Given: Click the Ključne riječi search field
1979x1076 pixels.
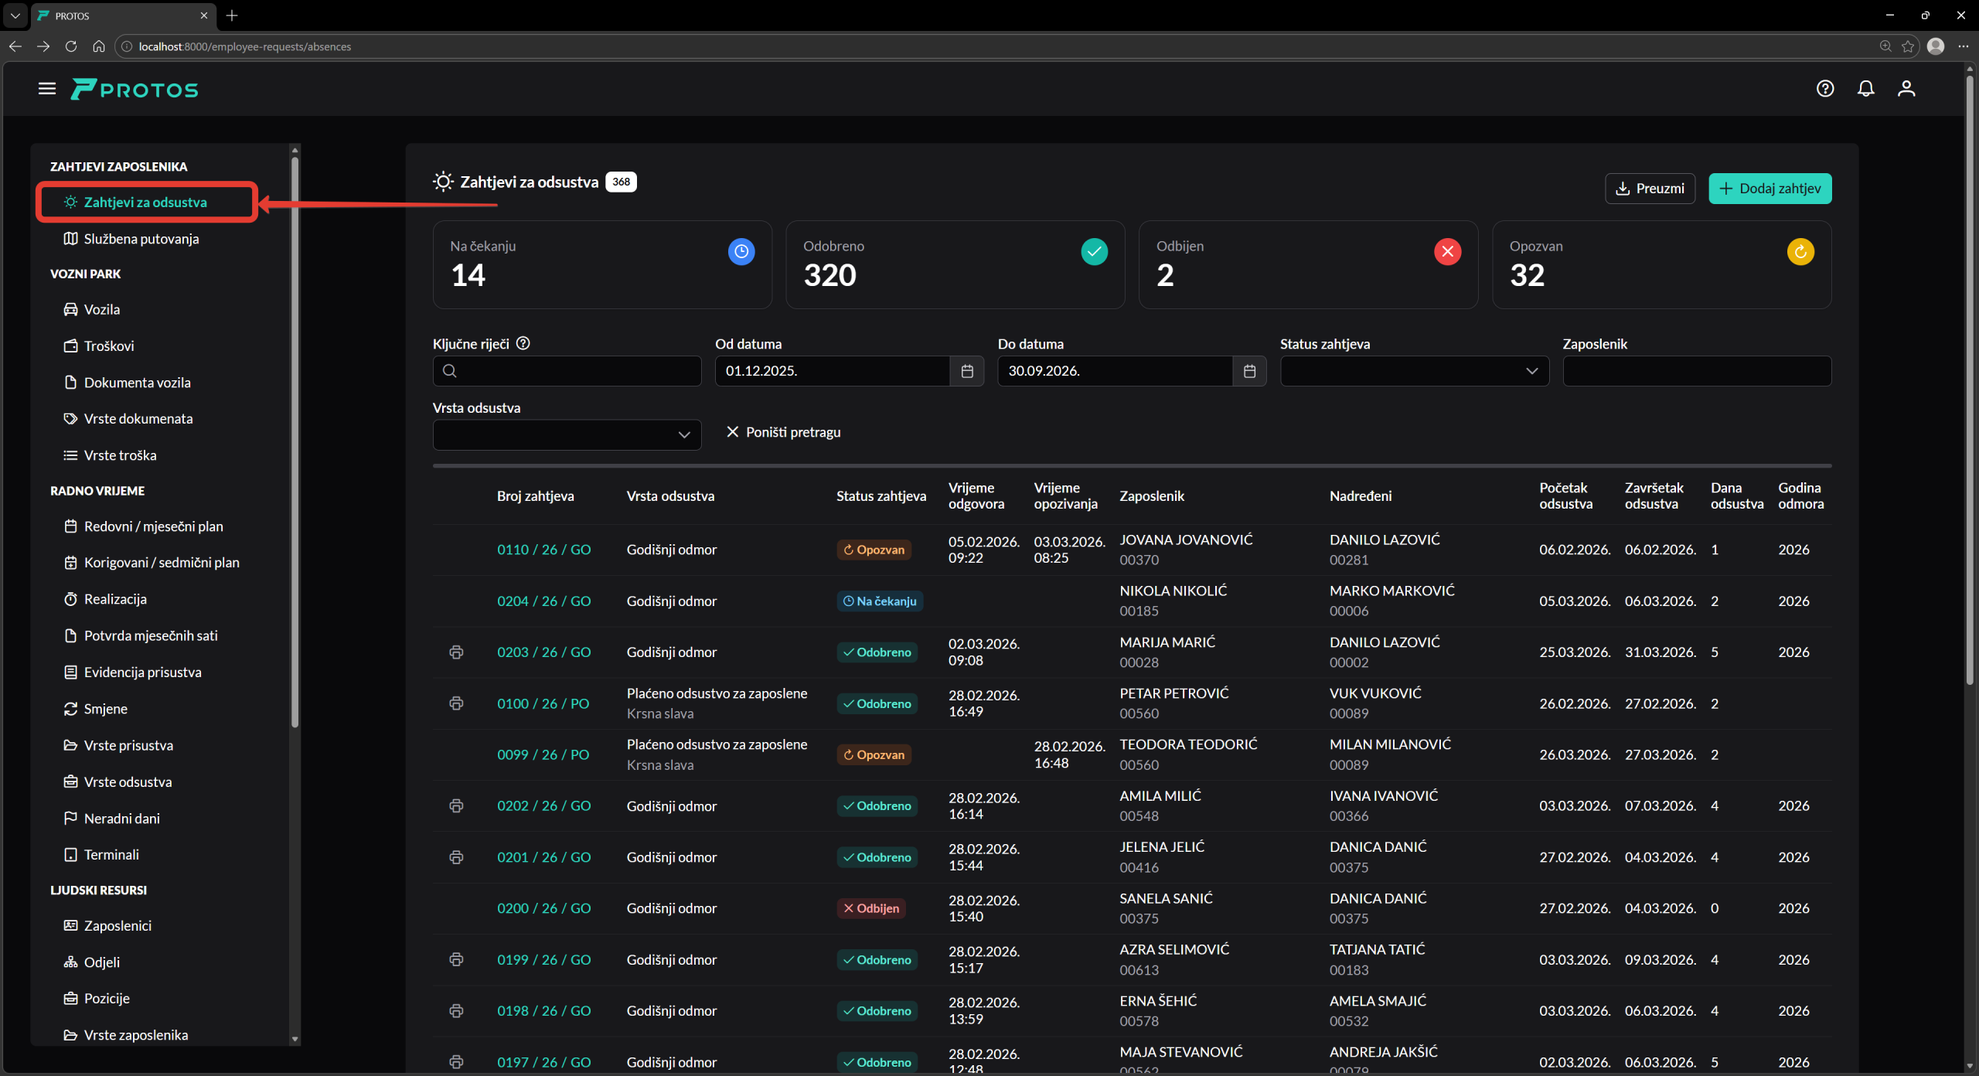Looking at the screenshot, I should click(x=576, y=371).
